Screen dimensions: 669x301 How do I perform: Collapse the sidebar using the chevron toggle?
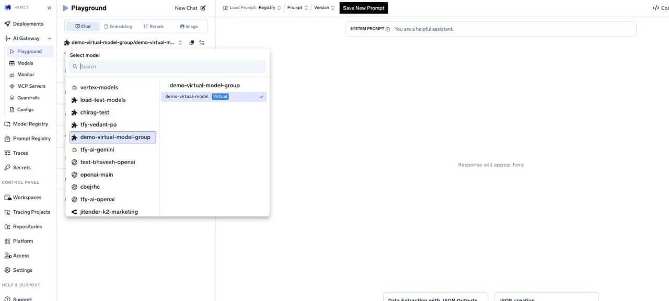49,7
